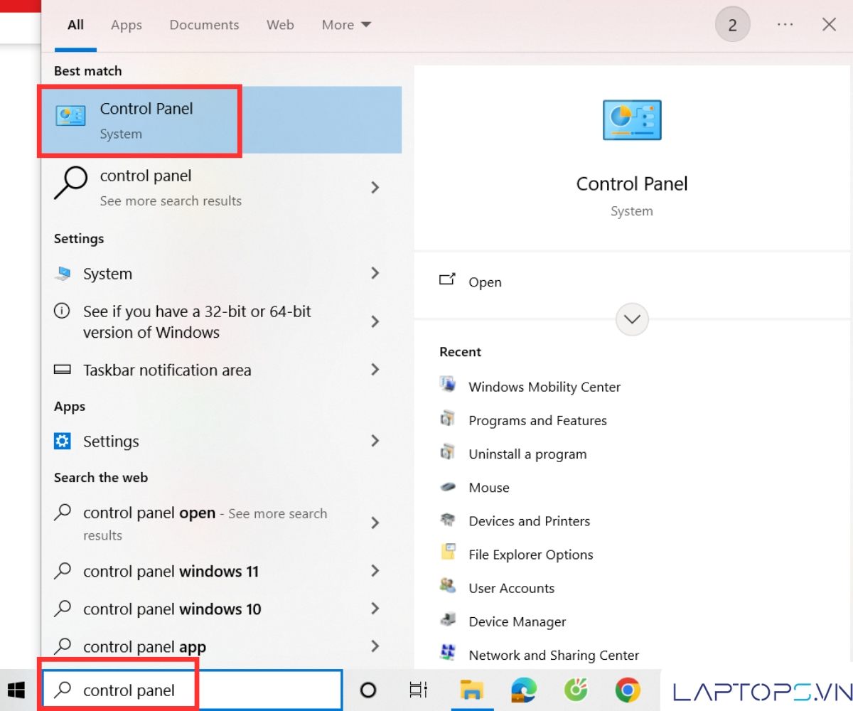Open Control Panel best match result

click(146, 120)
